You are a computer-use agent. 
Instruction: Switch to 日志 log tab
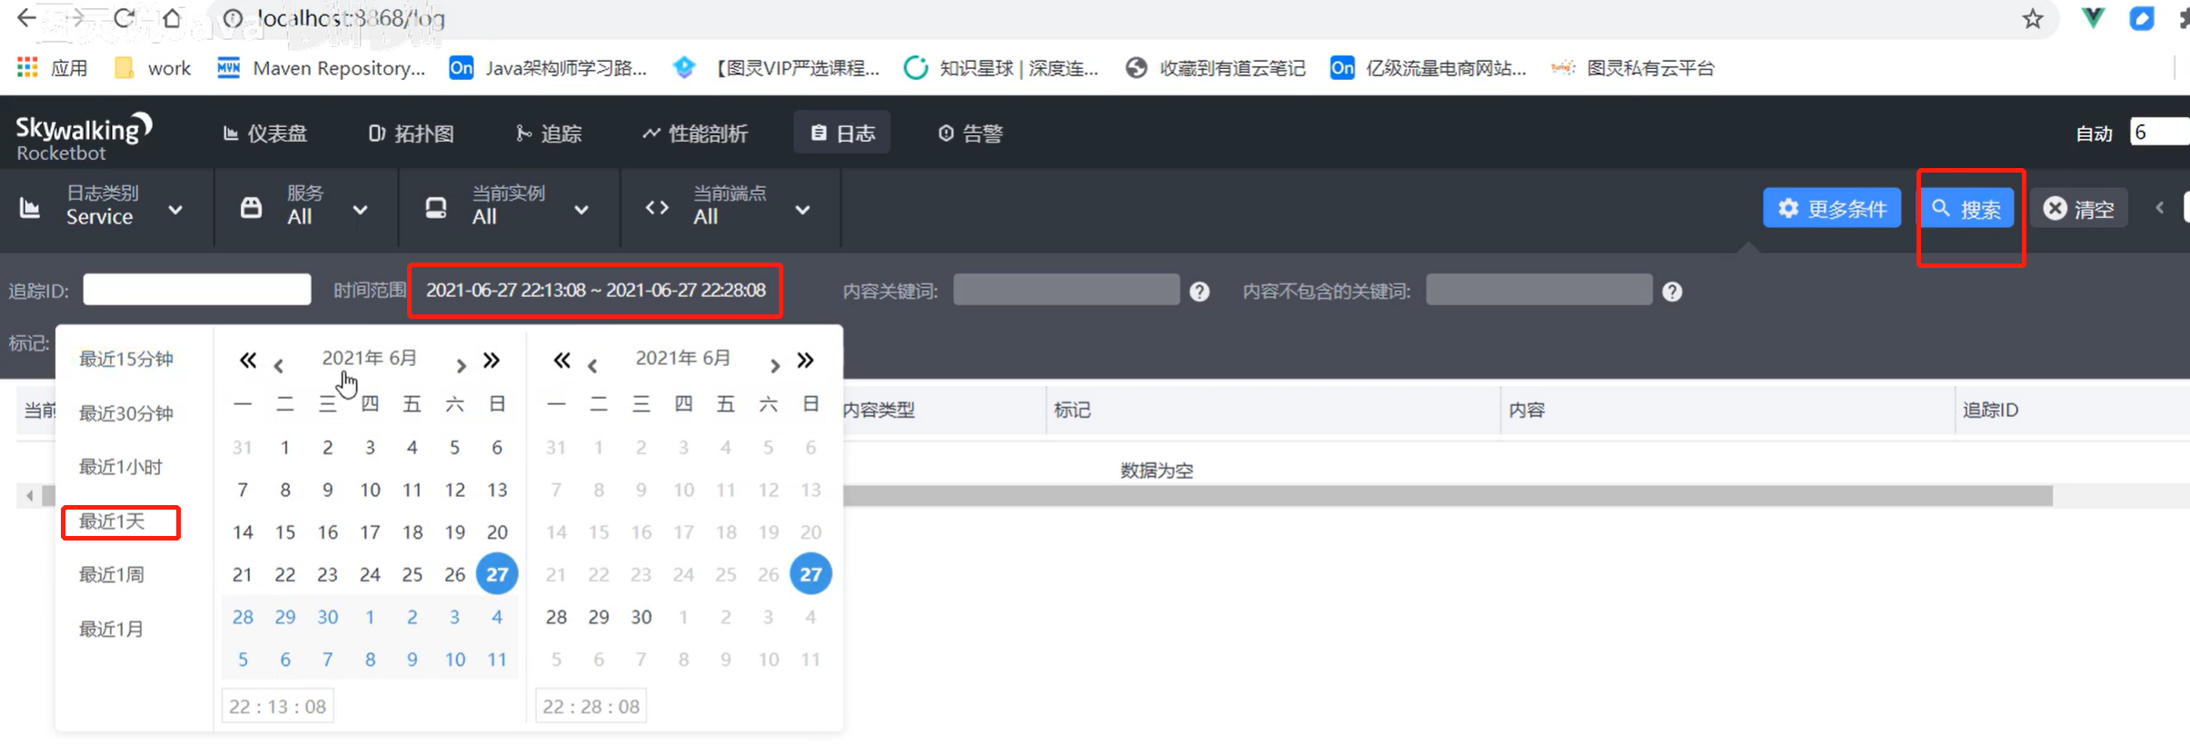click(842, 134)
